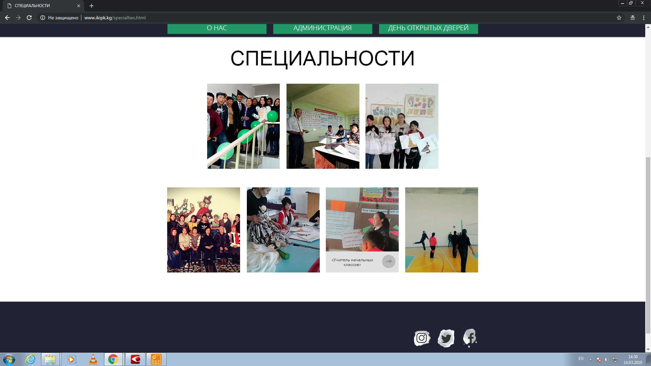Open ДЕНЬ ОТКРЫТЫХ ДВЕРЕЙ page
This screenshot has height=366, width=651.
pyautogui.click(x=428, y=28)
